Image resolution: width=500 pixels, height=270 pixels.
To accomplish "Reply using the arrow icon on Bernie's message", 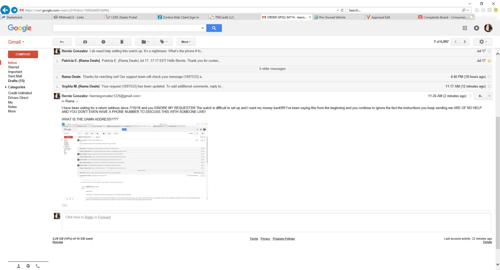I will tap(480, 96).
